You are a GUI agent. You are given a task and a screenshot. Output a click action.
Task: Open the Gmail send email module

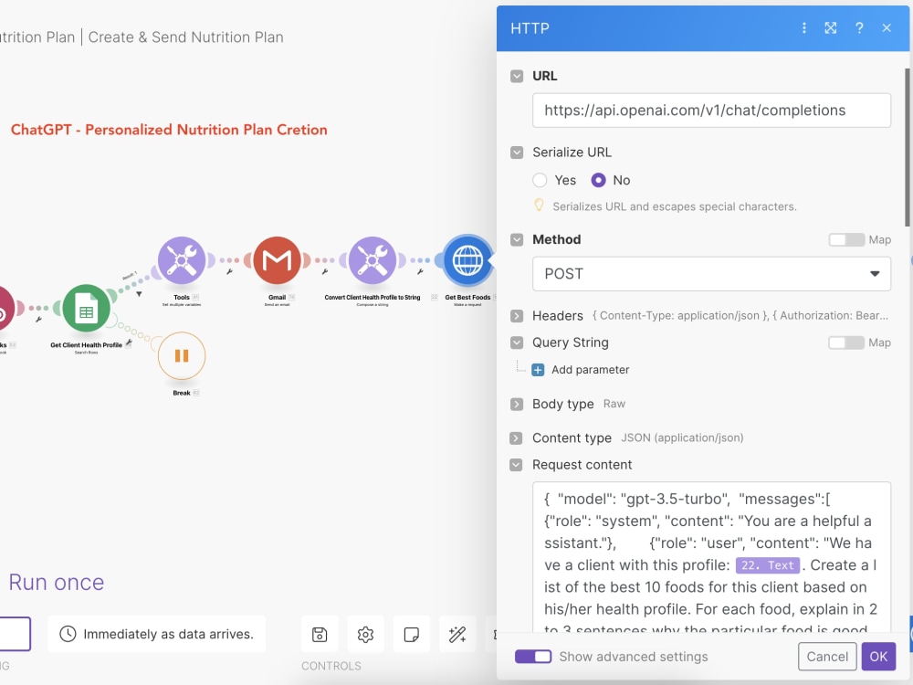[278, 260]
